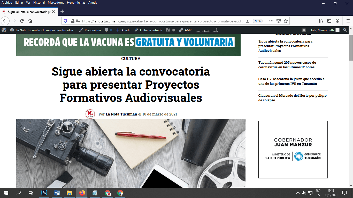Viewport: 353px width, 198px height.
Task: Open the notifications icon beside Hola, Mauro Gatti
Action: pos(304,30)
